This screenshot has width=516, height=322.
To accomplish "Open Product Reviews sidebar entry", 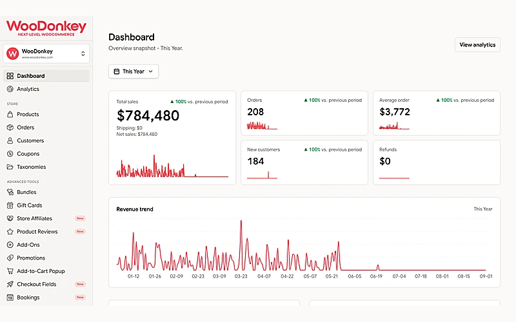I will (x=46, y=232).
